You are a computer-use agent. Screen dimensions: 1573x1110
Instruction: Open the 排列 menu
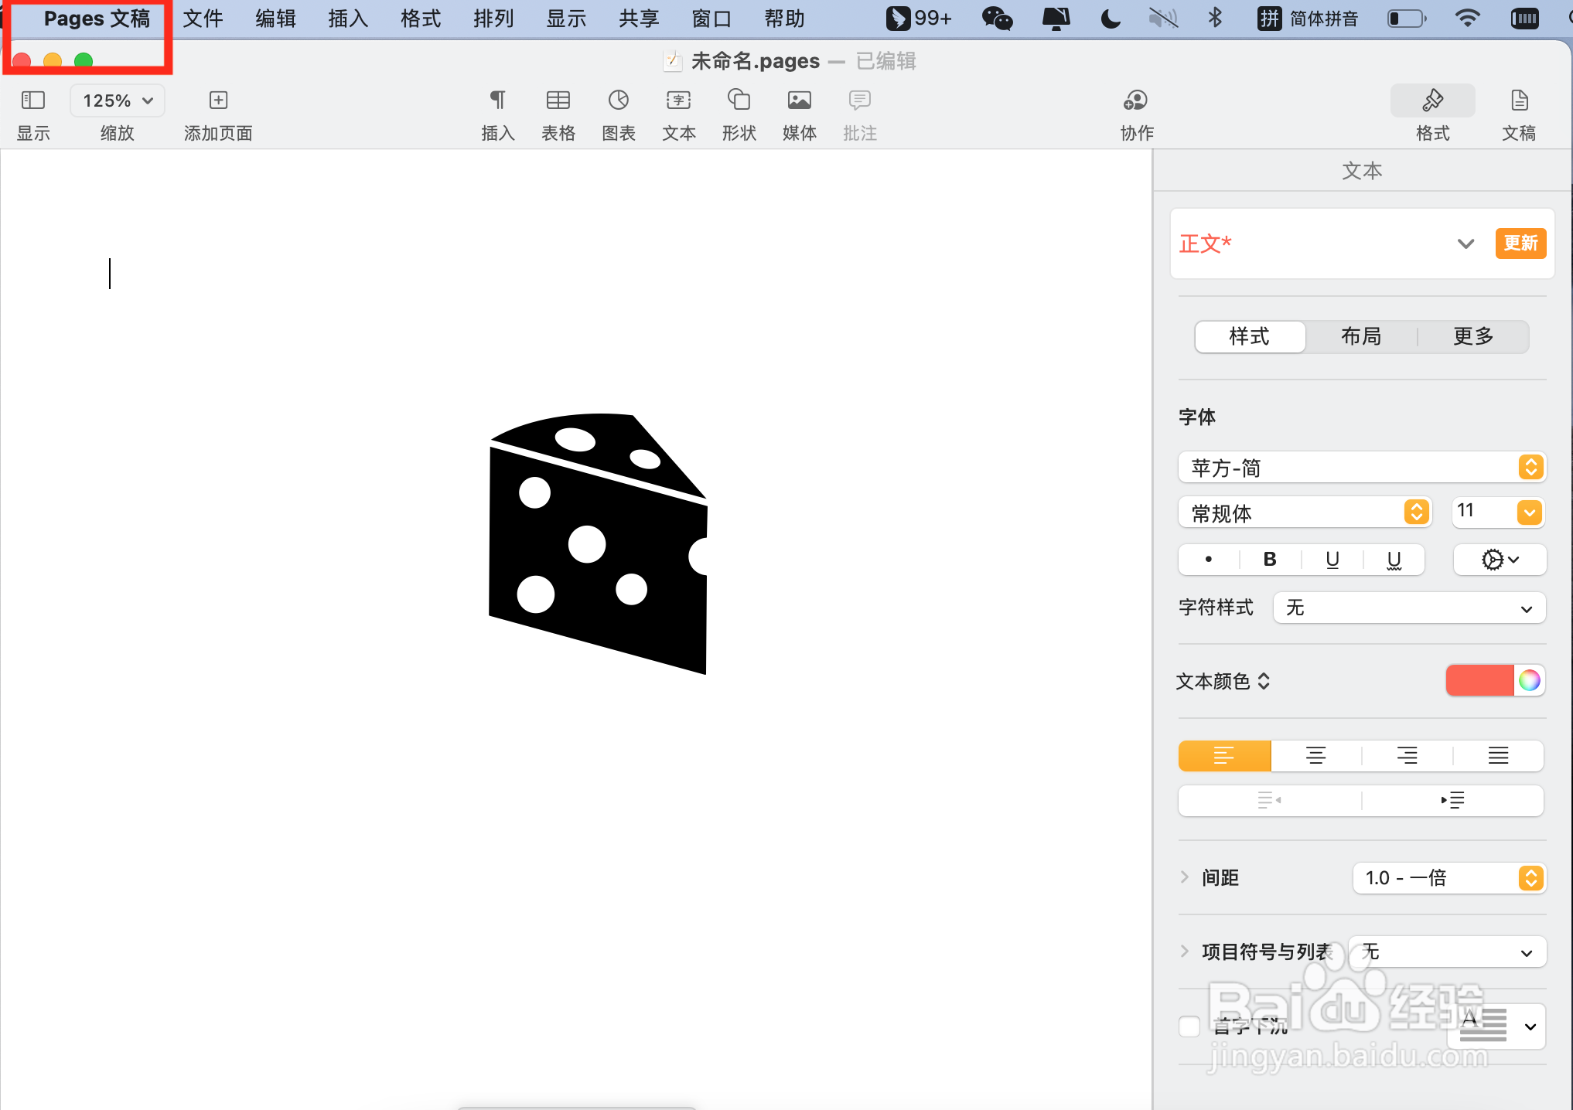point(493,18)
